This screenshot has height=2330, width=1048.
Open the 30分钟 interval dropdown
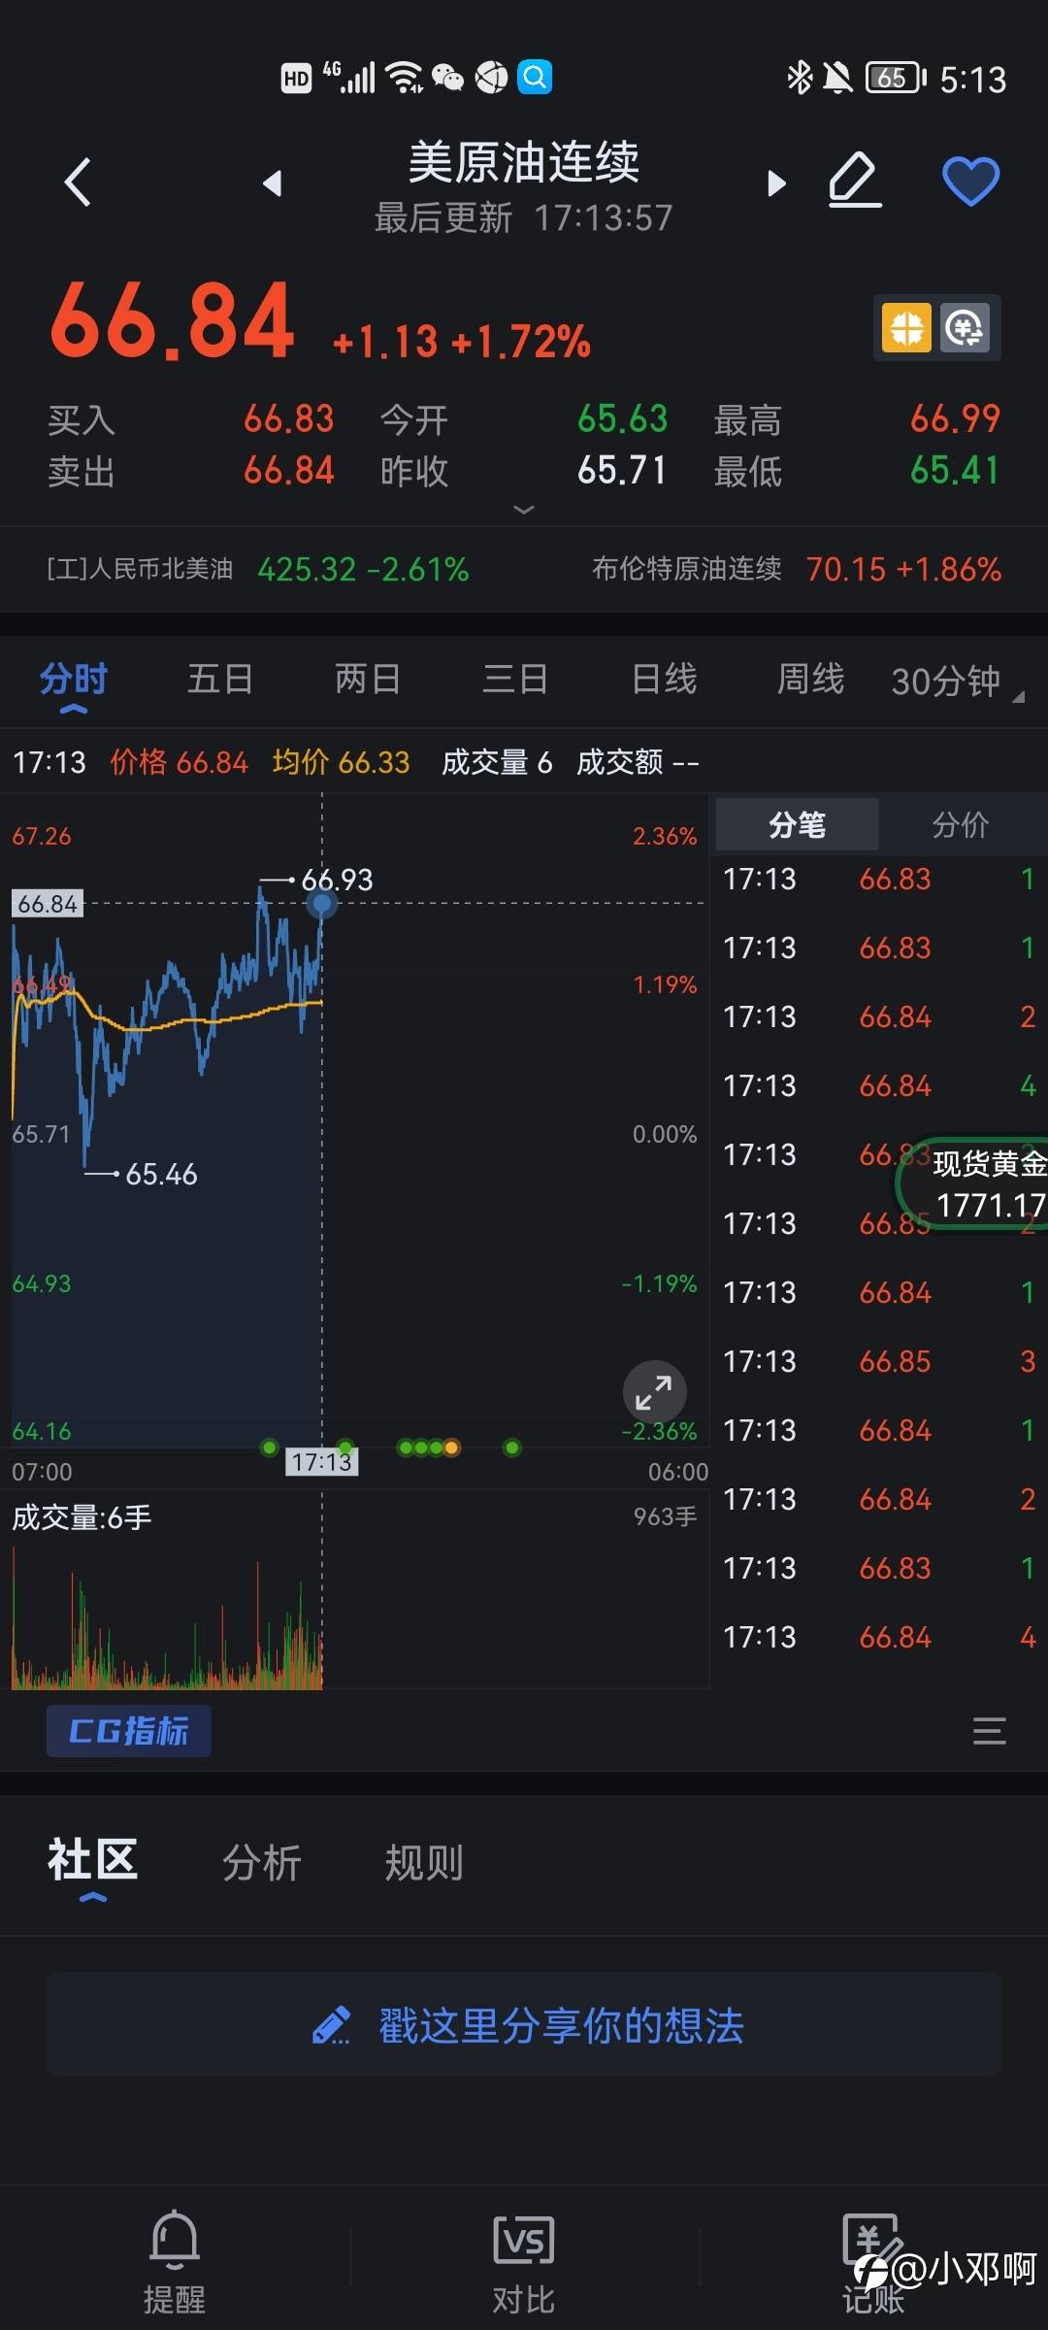pos(957,681)
